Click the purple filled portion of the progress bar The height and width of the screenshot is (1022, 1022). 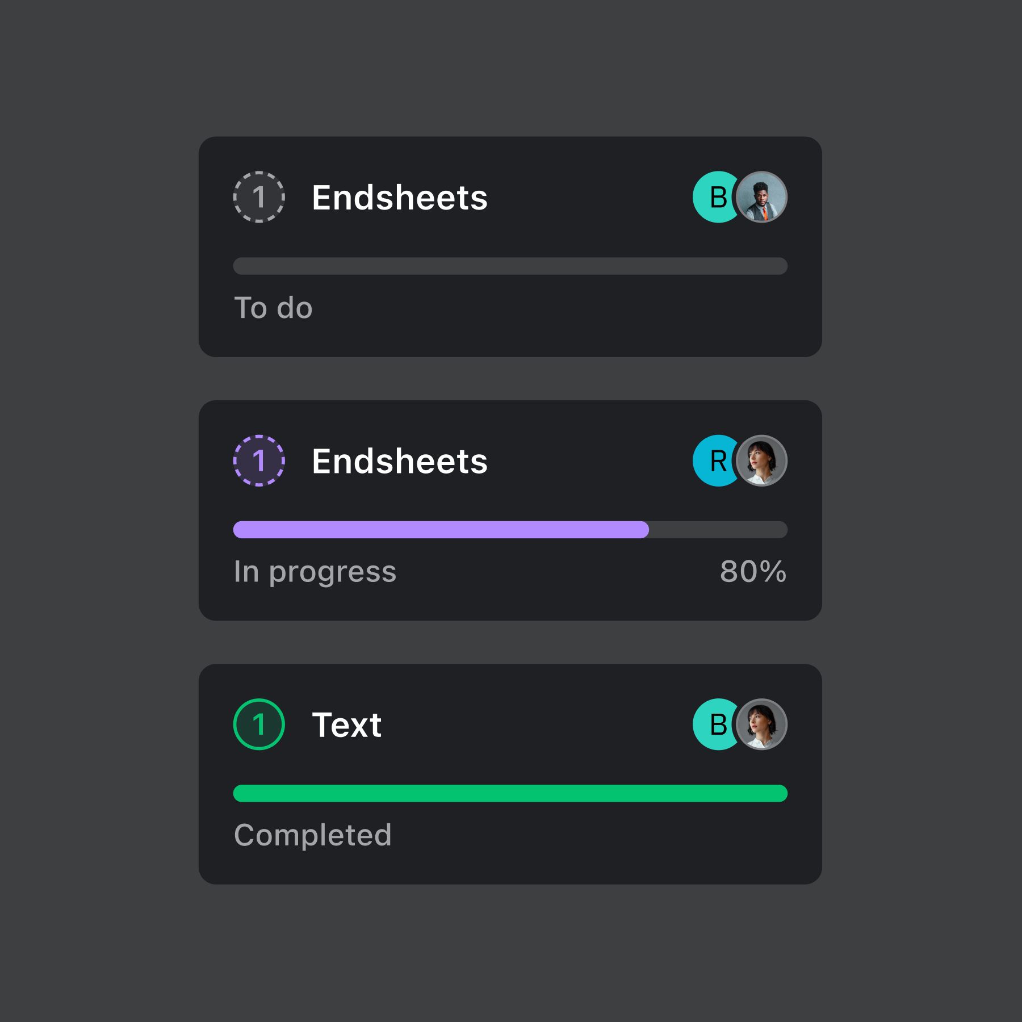(441, 529)
